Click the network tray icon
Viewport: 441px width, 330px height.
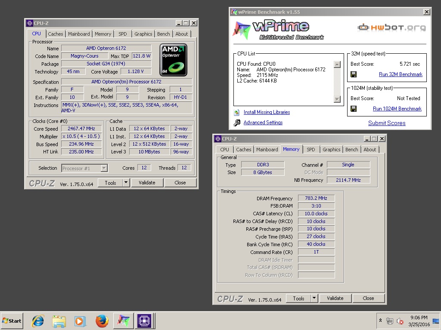389,321
